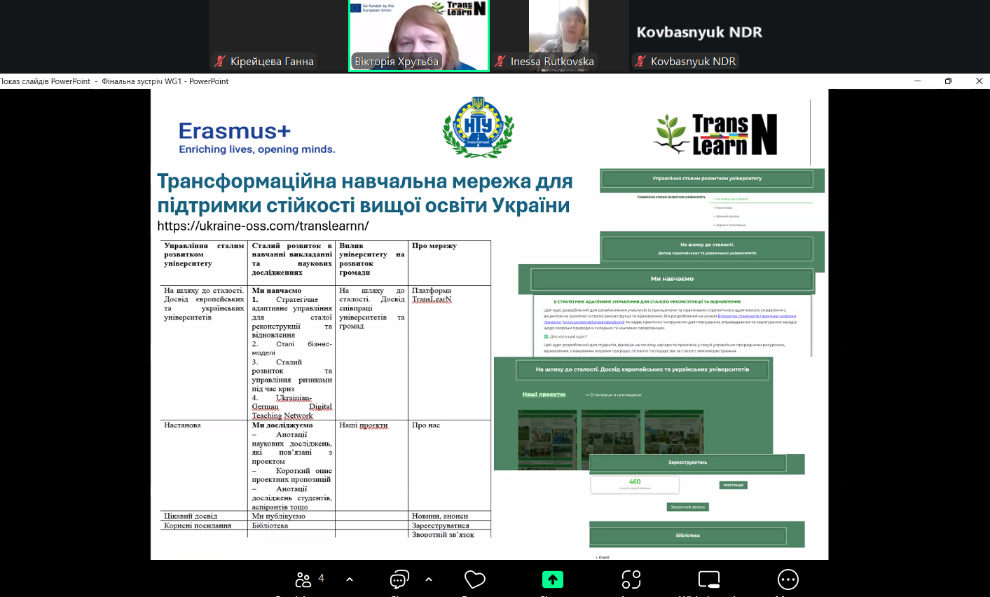Open the Apps icon in toolbar
The image size is (990, 597).
pyautogui.click(x=631, y=579)
